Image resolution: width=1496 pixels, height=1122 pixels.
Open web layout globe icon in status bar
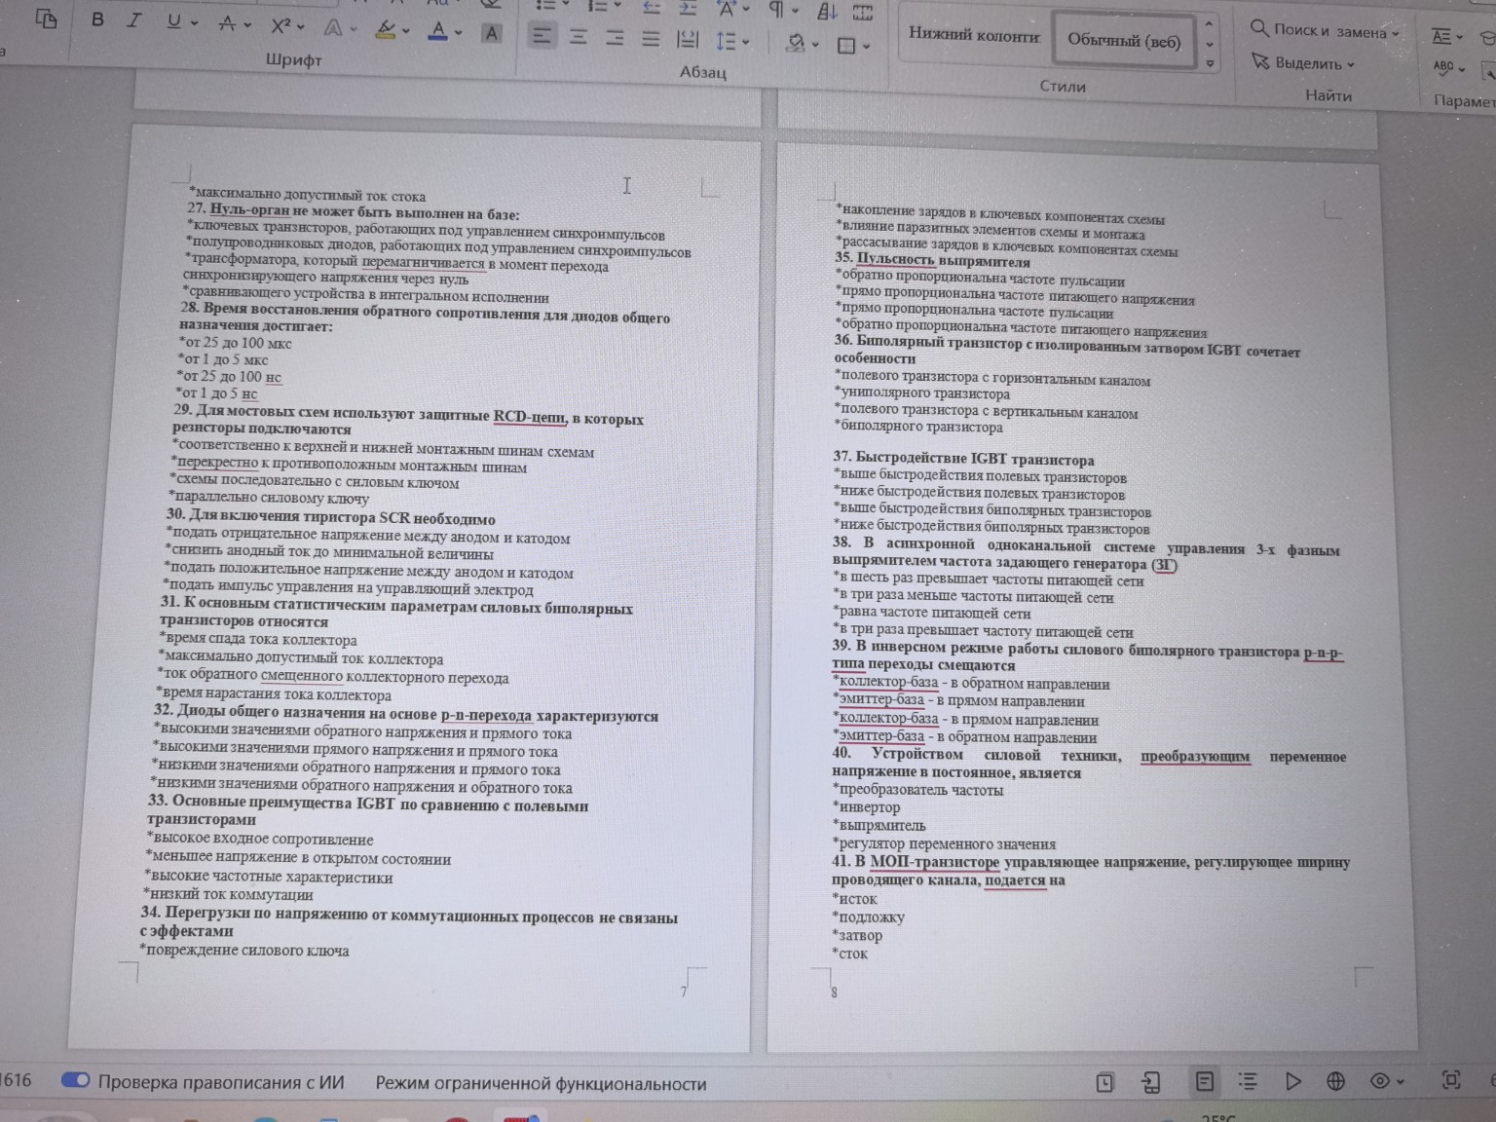tap(1335, 1081)
